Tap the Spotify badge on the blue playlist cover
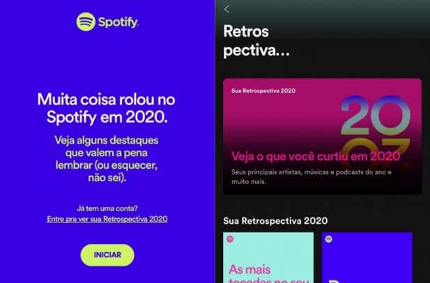Image resolution: width=430 pixels, height=283 pixels. pos(328,239)
